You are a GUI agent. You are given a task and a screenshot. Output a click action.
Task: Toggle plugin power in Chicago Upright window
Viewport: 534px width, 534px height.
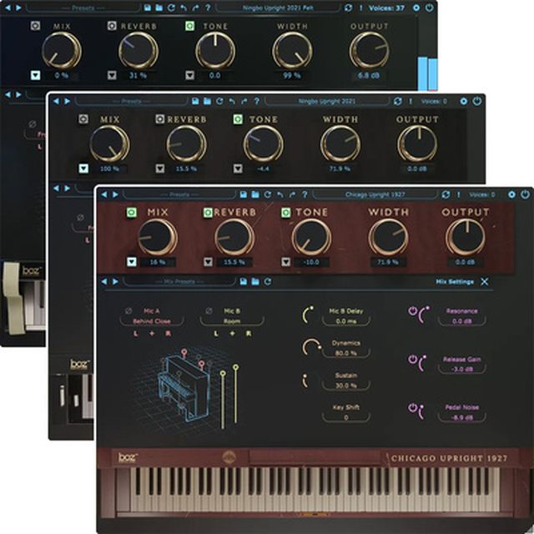pos(525,194)
